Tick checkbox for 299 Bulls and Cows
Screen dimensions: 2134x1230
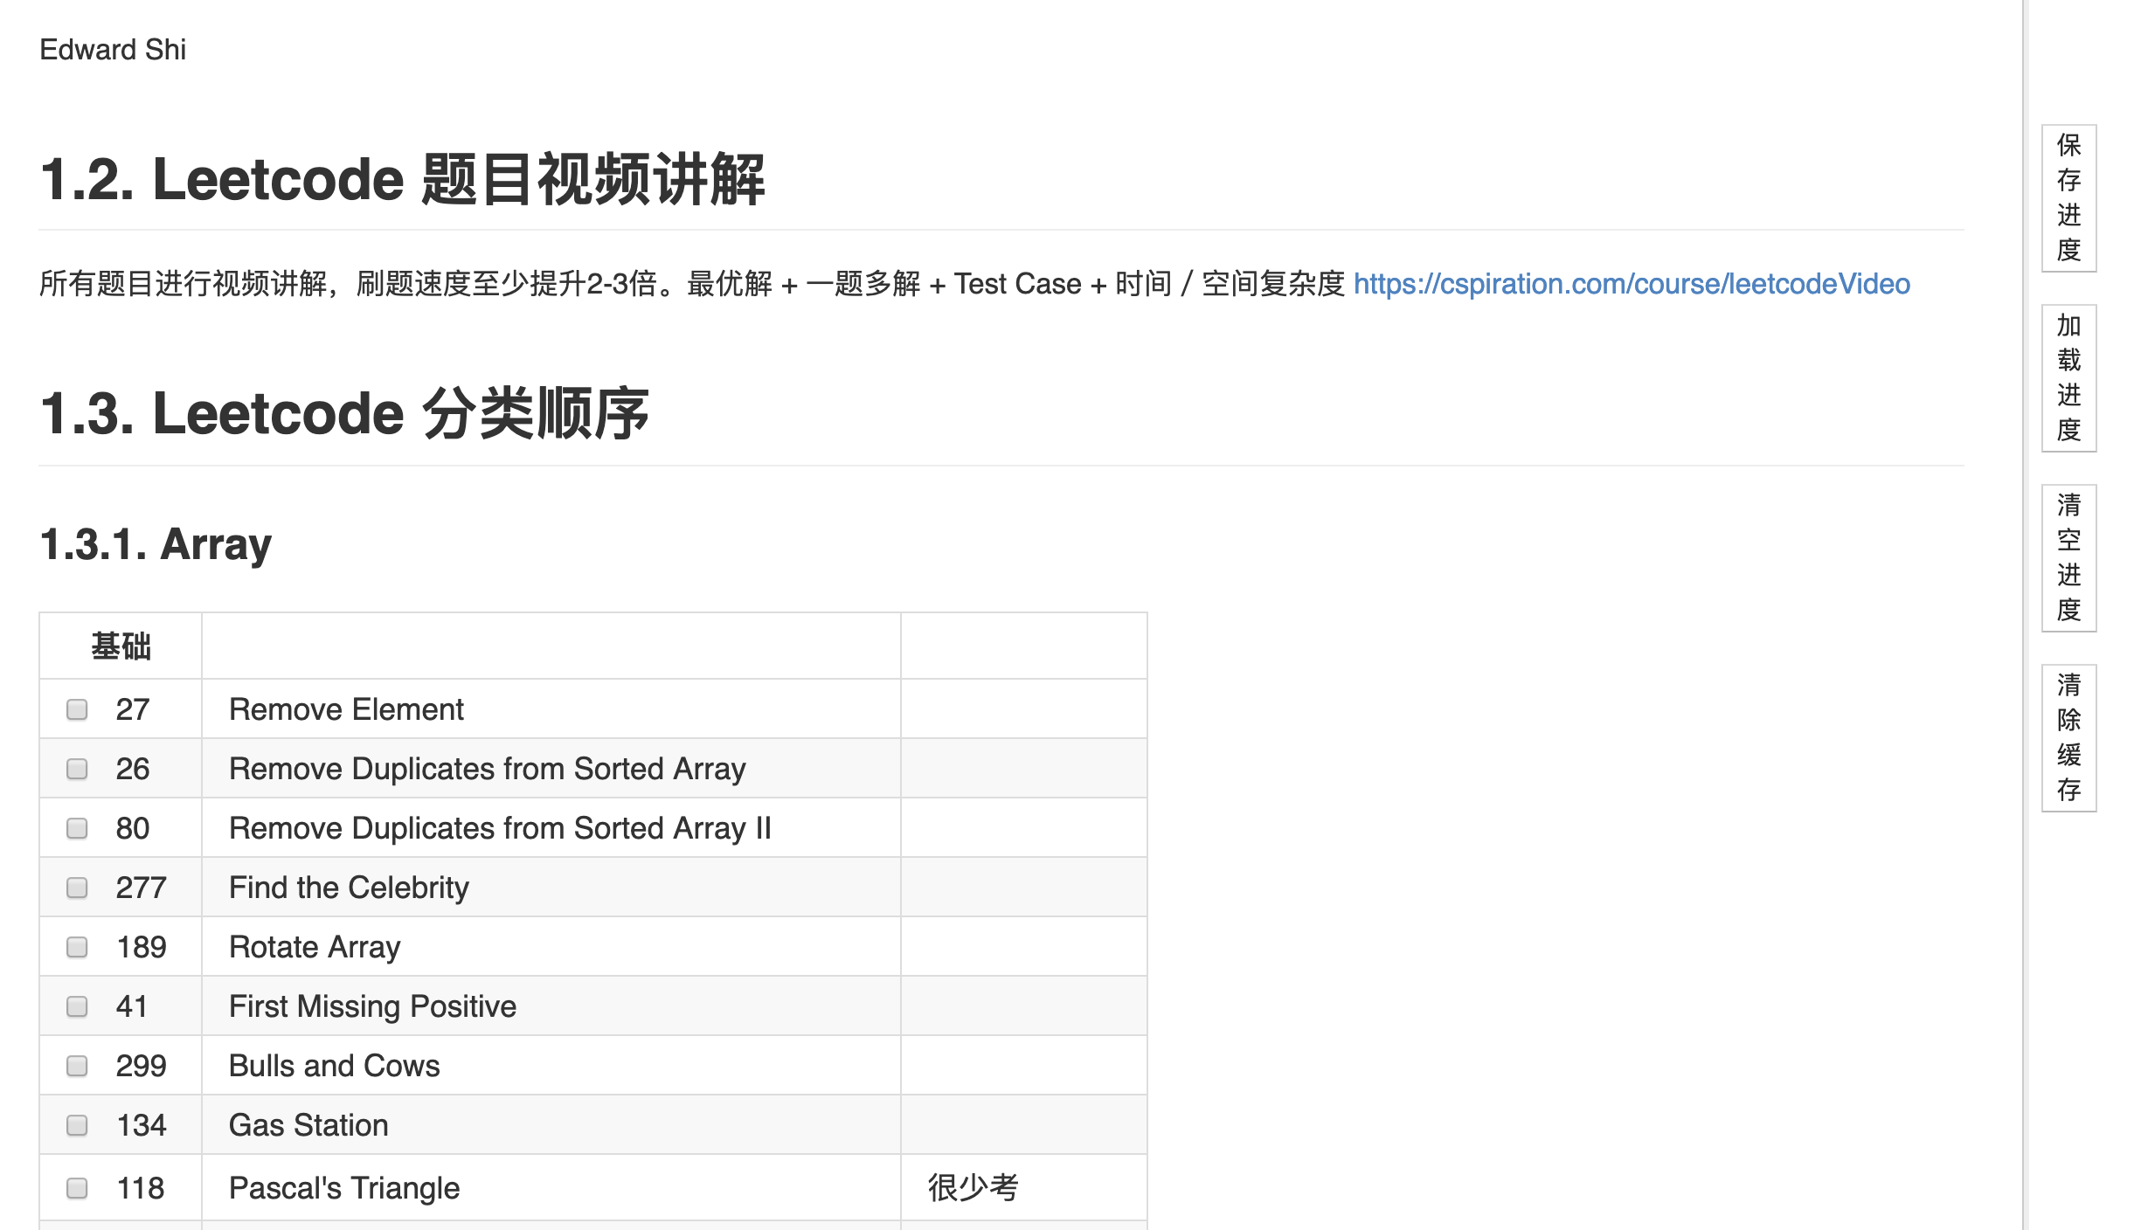(77, 1066)
